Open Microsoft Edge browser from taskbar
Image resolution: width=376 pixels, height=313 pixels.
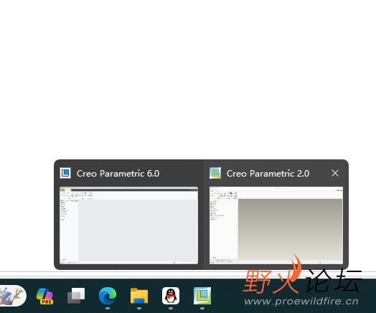coord(108,296)
